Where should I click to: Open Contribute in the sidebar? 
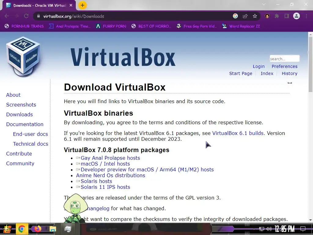19,154
